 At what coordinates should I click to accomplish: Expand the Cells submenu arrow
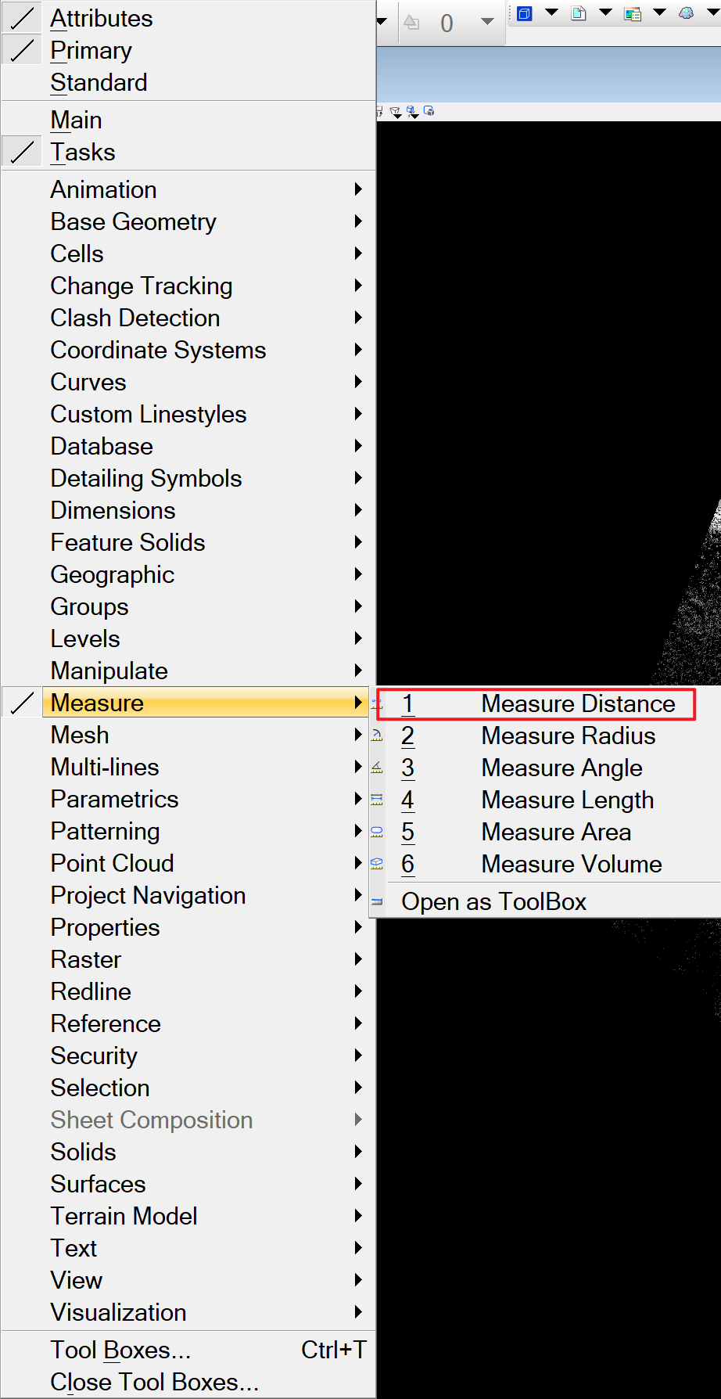pos(358,254)
